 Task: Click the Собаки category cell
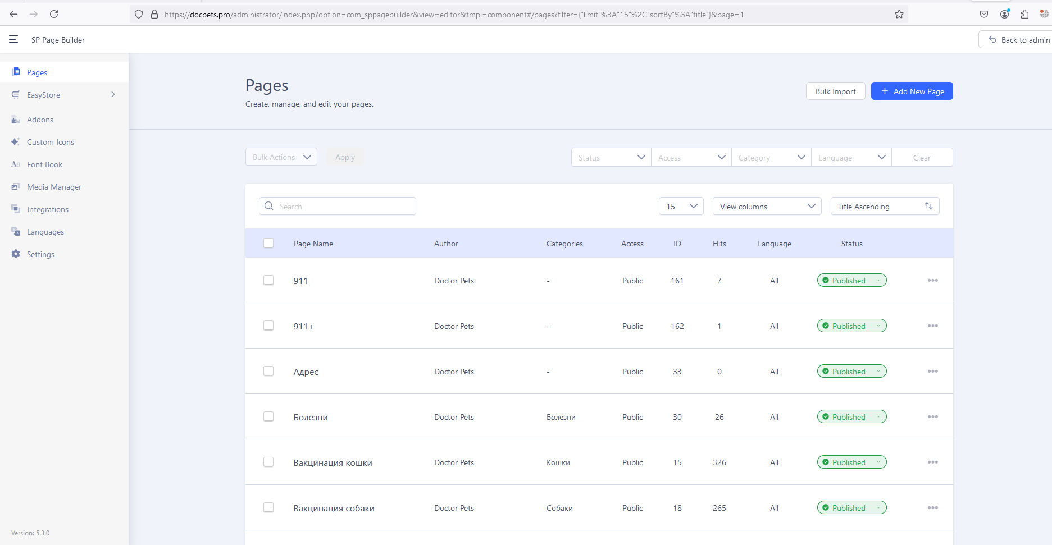click(559, 508)
